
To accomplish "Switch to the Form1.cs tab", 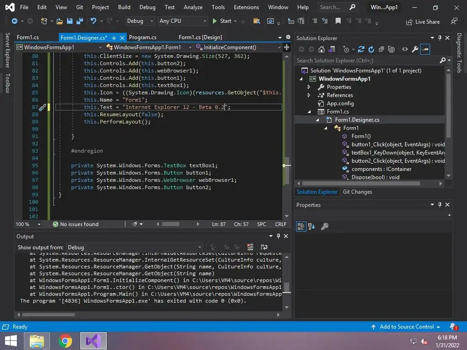I will 28,37.
